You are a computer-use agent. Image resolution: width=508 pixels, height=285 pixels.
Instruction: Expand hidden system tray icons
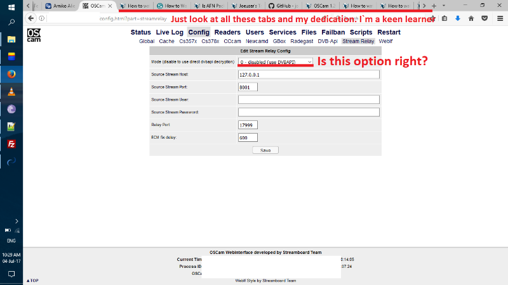coord(17,221)
